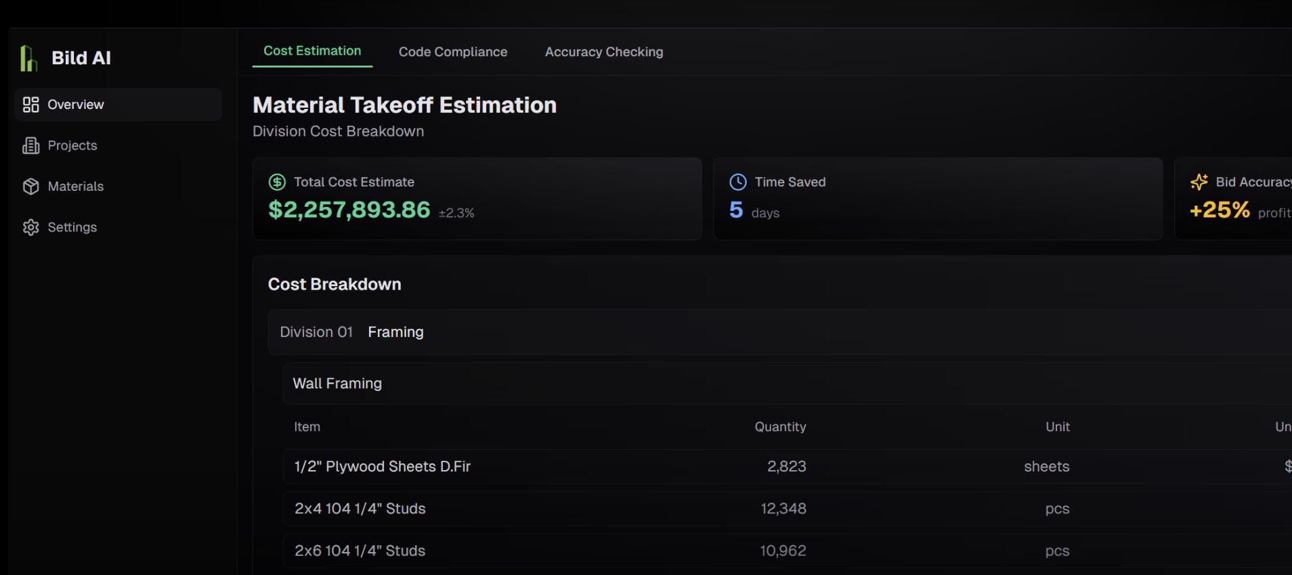
Task: Switch to the Code Compliance tab
Action: coord(453,52)
